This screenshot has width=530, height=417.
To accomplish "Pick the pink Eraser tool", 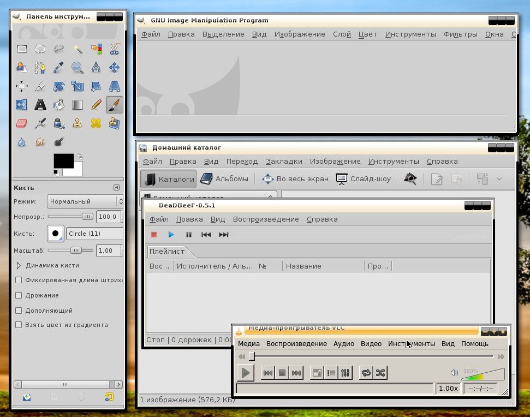I will tap(22, 123).
